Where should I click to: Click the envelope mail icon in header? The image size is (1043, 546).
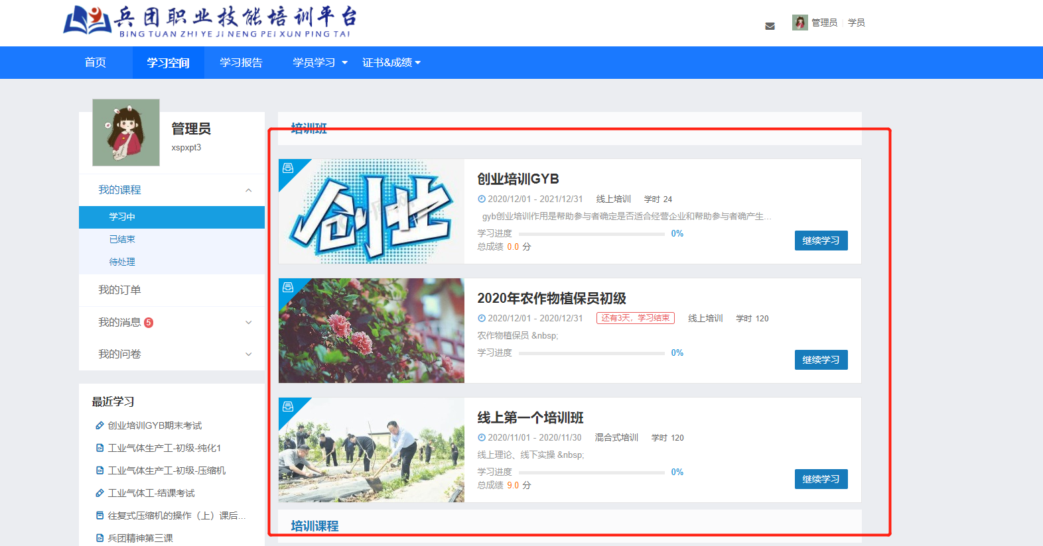[770, 27]
